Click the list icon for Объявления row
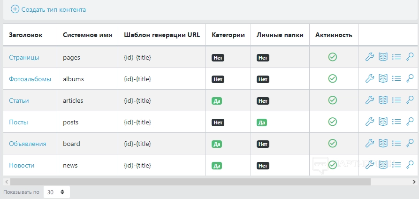This screenshot has height=199, width=419. coord(396,144)
